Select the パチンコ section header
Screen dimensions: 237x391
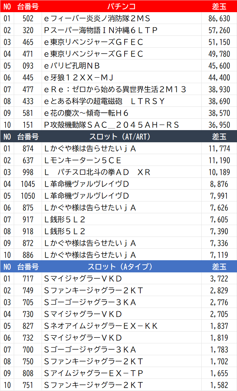tap(122, 6)
